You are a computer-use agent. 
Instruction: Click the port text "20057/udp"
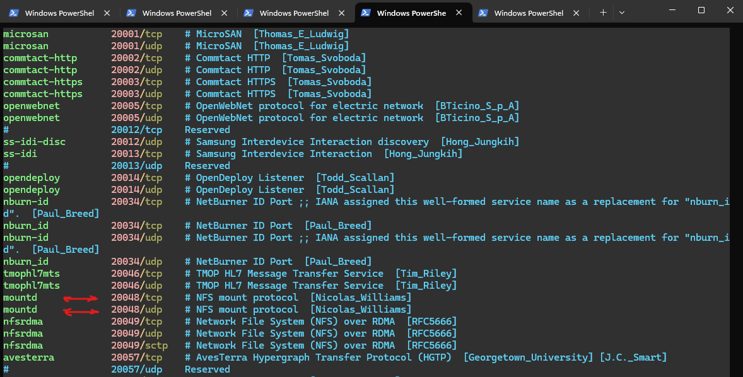[136, 369]
